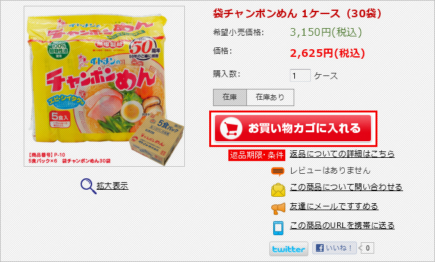435x262 pixels.
Task: Click the 在庫あり stock status box
Action: (270, 97)
